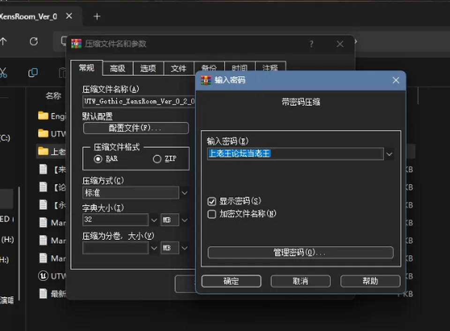Switch to the 常规 tab
This screenshot has height=331, width=450.
(x=87, y=68)
